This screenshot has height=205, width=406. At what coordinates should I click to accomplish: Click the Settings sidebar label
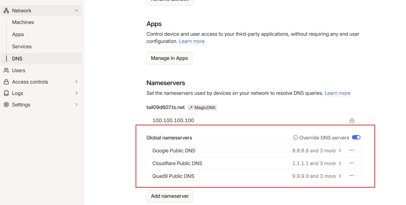(x=21, y=104)
